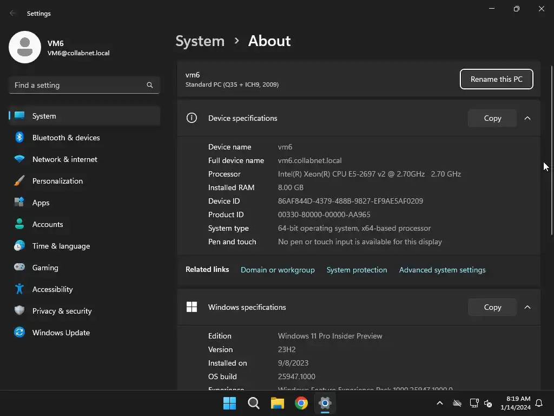Open Windows Update page
The width and height of the screenshot is (554, 416).
pos(84,333)
